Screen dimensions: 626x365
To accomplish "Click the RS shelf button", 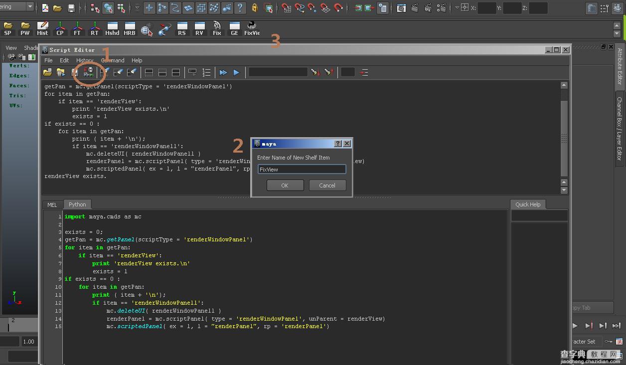I will tap(182, 28).
